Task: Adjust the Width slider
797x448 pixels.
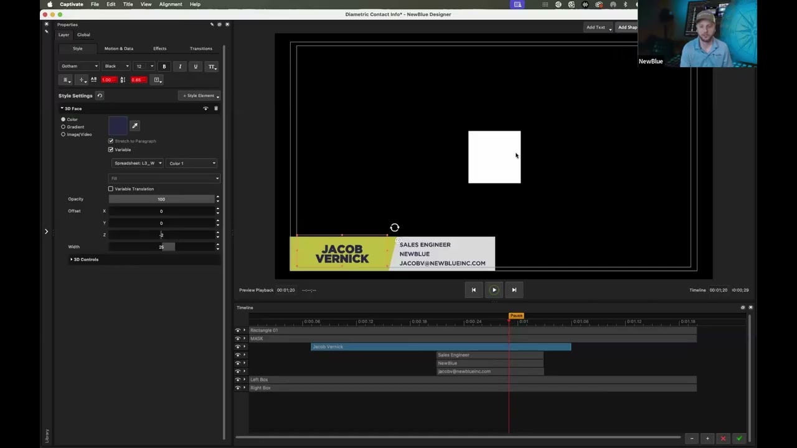Action: pyautogui.click(x=161, y=247)
